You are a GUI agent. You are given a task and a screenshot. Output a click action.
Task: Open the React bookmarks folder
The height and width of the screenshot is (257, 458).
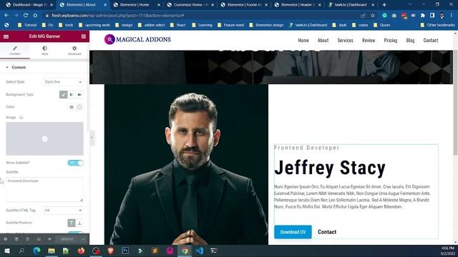pos(178,25)
